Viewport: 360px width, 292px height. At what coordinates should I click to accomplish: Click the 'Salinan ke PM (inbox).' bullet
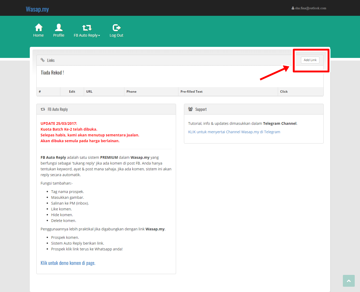coord(70,203)
